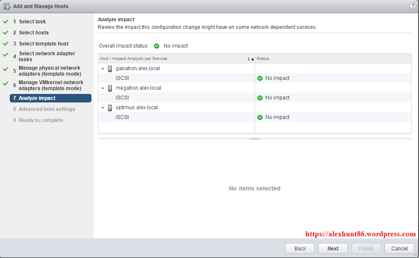Collapse the megatron.alex.local tree node

(x=103, y=88)
